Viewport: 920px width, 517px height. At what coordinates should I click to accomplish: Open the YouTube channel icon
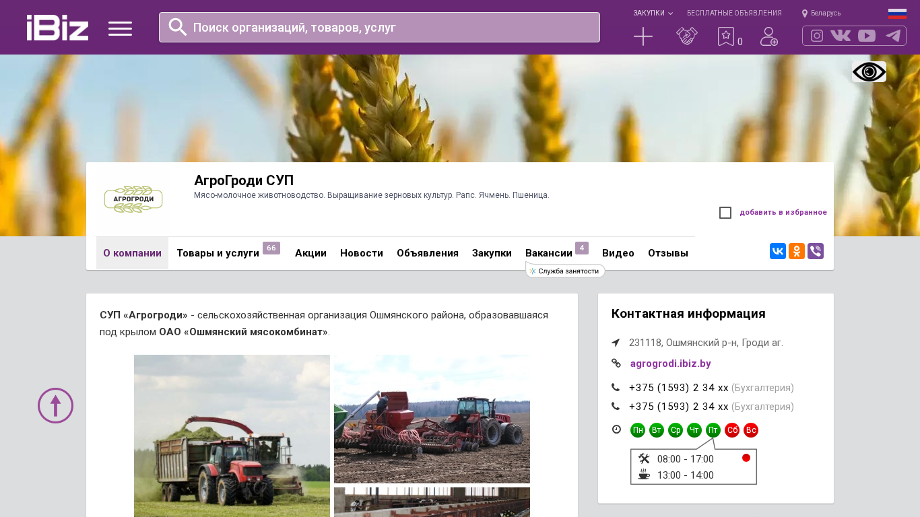pos(867,36)
